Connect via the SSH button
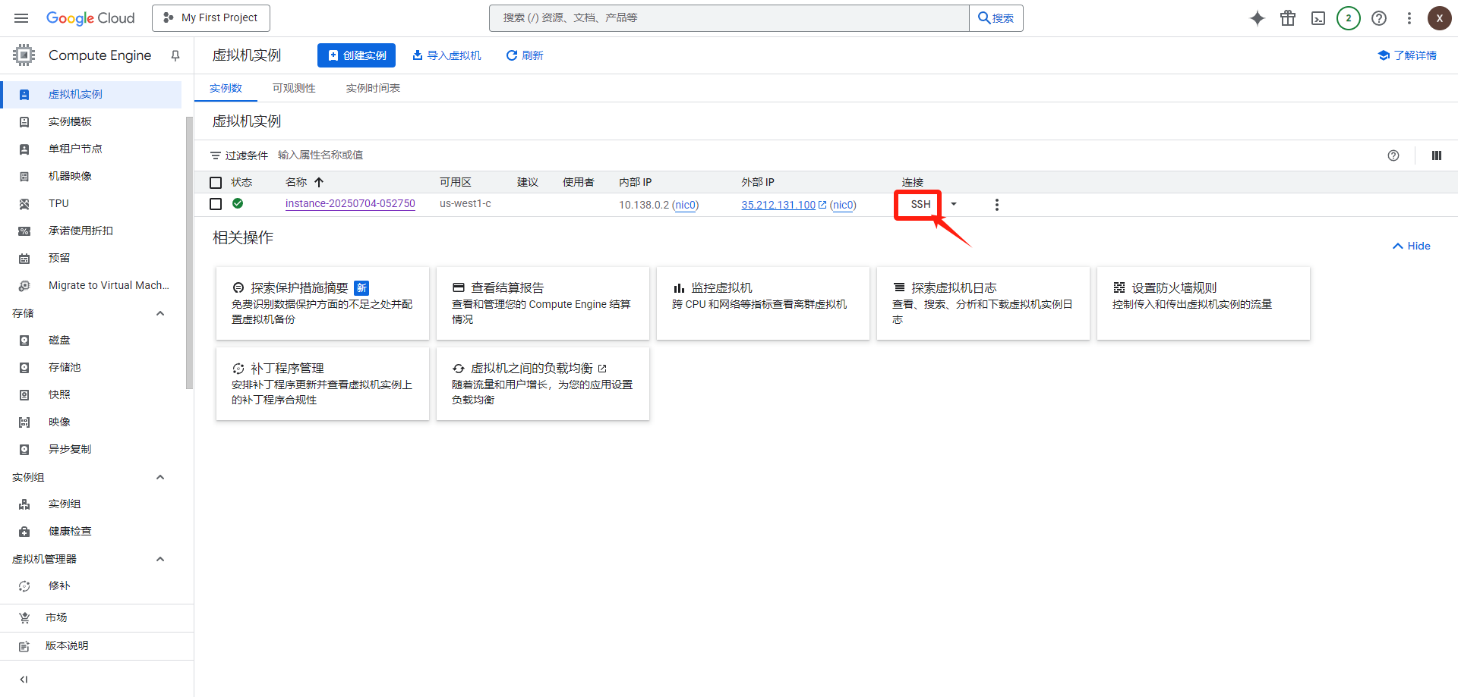Screen dimensions: 1458x697 pyautogui.click(x=920, y=204)
